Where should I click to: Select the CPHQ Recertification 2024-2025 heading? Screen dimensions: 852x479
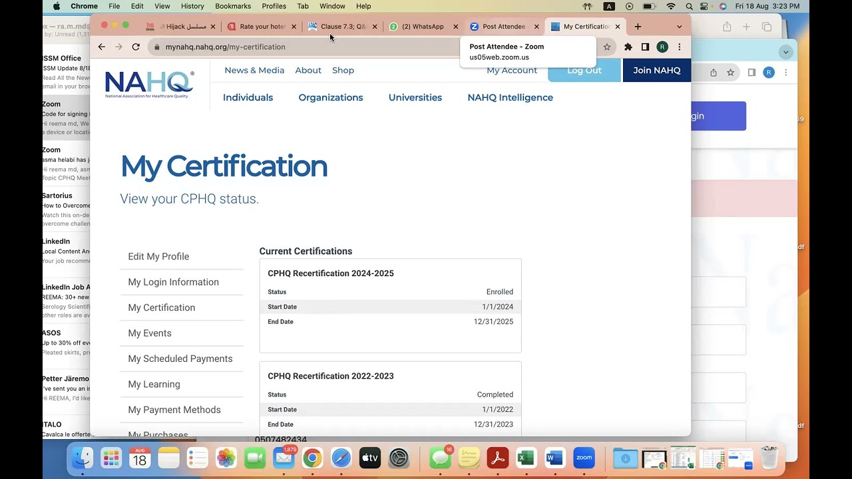(x=331, y=273)
